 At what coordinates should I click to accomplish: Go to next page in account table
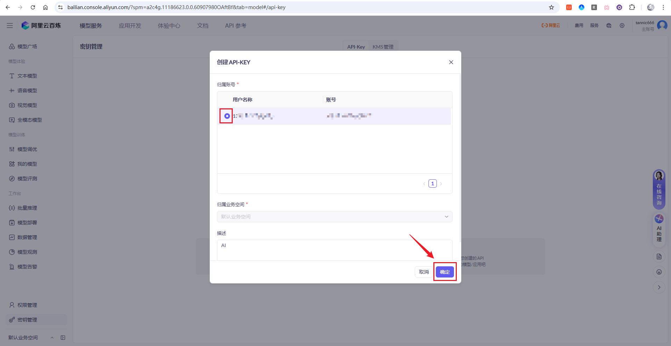tap(441, 184)
